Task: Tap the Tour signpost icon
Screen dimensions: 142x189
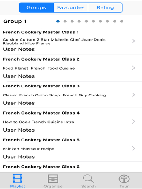Action: [x=124, y=179]
